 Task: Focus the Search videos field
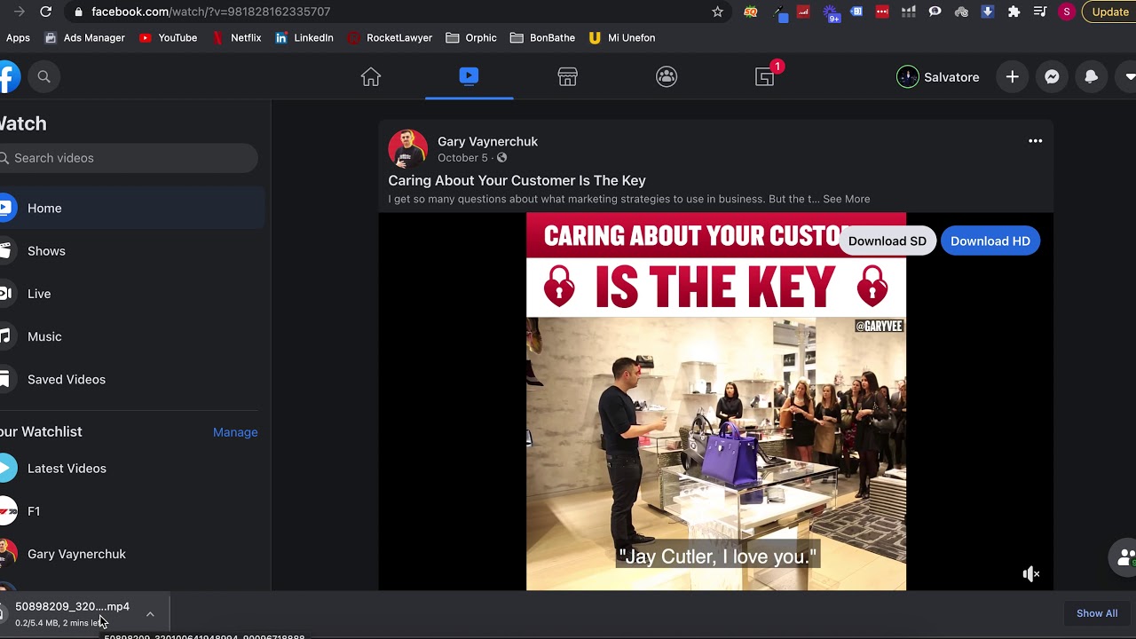click(x=129, y=158)
